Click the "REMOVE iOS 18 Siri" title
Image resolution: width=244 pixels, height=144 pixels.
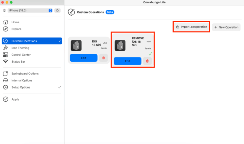pyautogui.click(x=138, y=42)
